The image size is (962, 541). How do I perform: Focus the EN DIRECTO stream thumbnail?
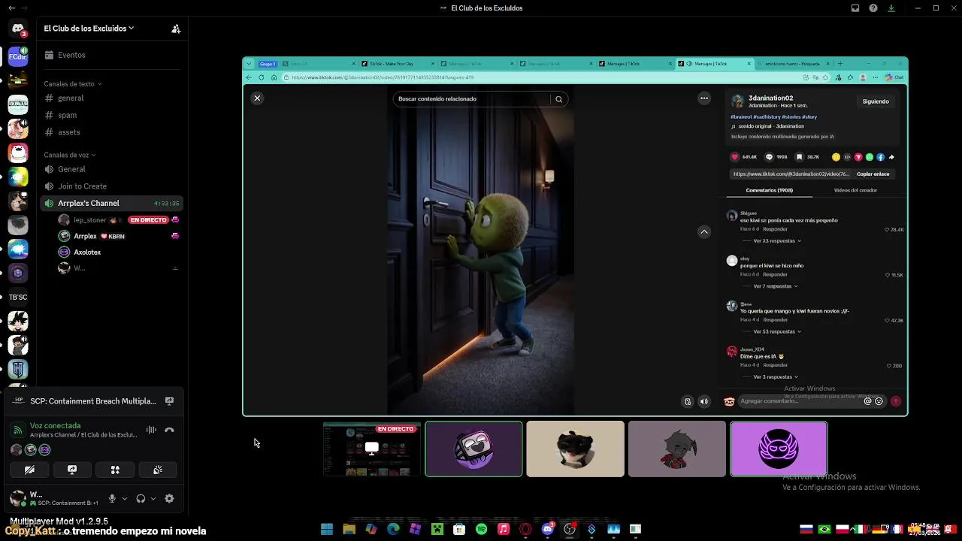tap(371, 449)
